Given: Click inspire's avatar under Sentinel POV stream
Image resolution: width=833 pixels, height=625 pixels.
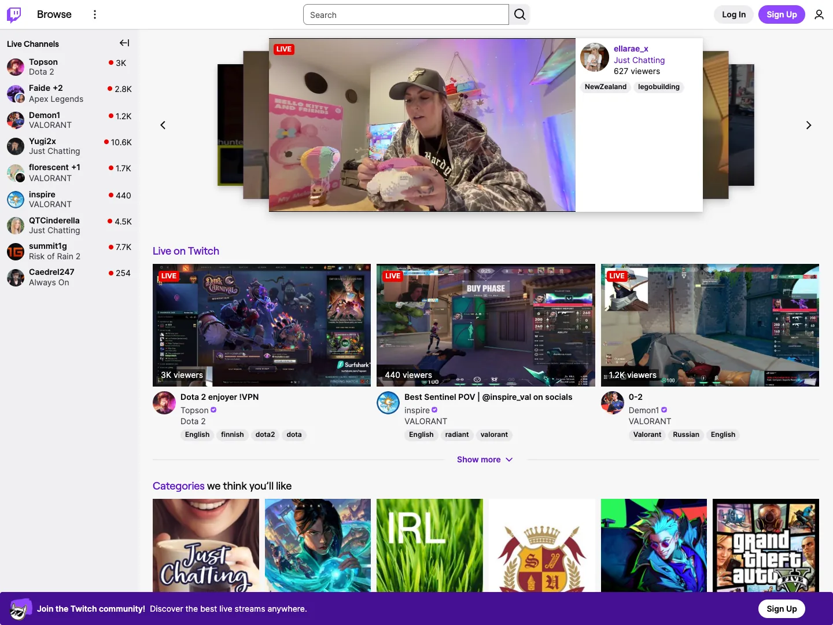Looking at the screenshot, I should [x=388, y=403].
